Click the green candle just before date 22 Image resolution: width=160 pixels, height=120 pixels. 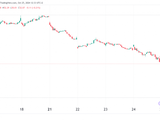(x=77, y=38)
